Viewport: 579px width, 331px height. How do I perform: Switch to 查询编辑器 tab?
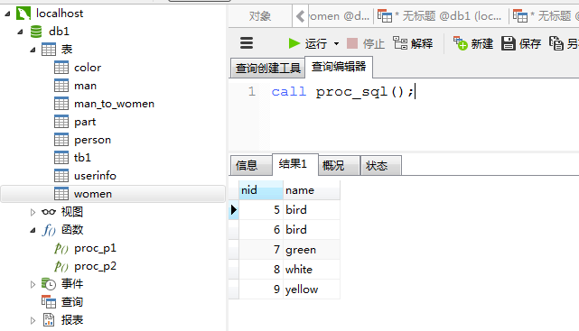click(339, 67)
